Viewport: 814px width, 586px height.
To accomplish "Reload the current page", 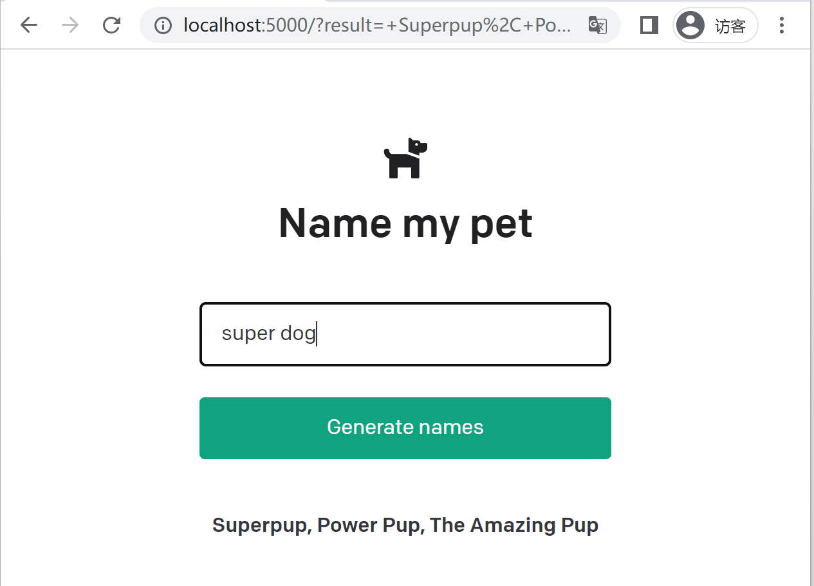I will click(x=112, y=25).
